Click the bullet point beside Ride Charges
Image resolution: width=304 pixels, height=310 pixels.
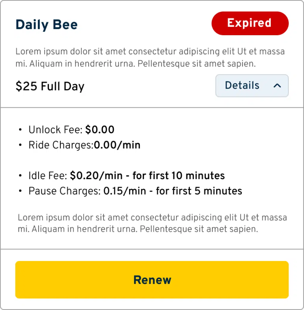[x=20, y=145]
